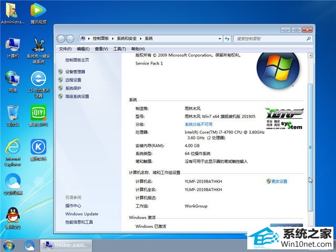
Task: Go to 控制面板主页
Action: (77, 60)
